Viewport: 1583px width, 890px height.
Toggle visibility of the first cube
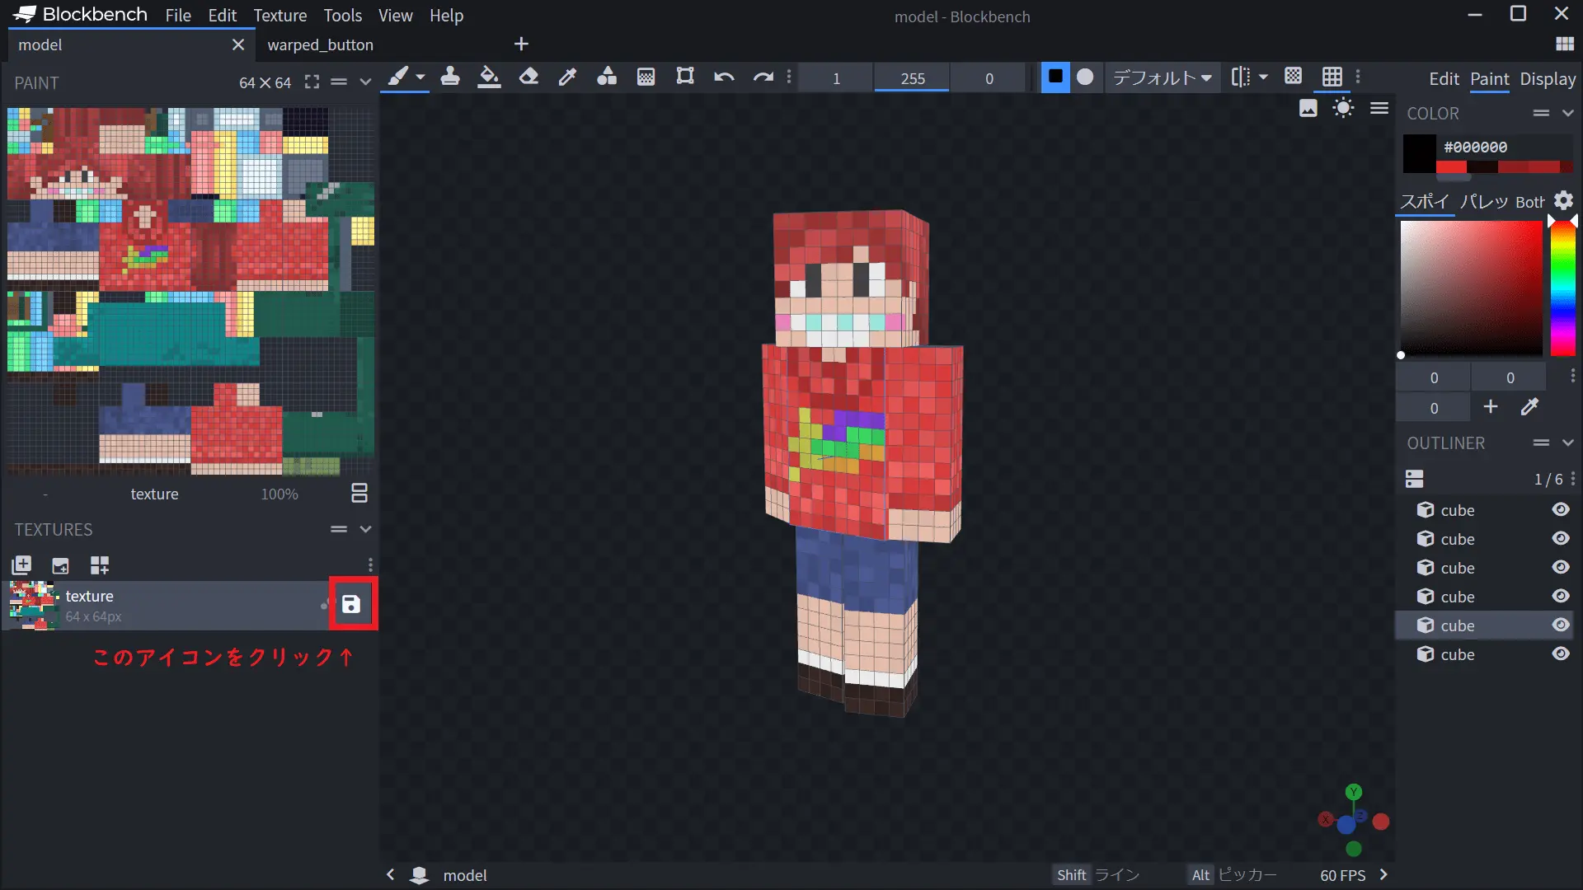pos(1561,510)
